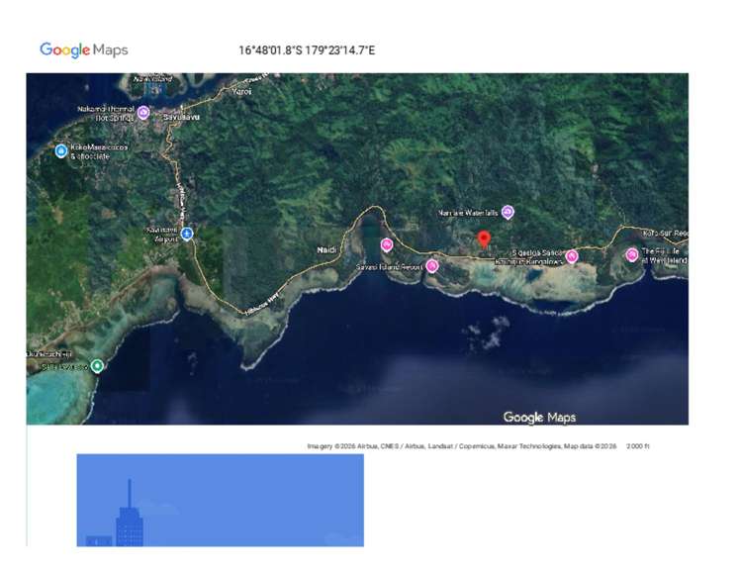Click the Savusavu Airport text label
The width and height of the screenshot is (741, 573).
point(162,235)
